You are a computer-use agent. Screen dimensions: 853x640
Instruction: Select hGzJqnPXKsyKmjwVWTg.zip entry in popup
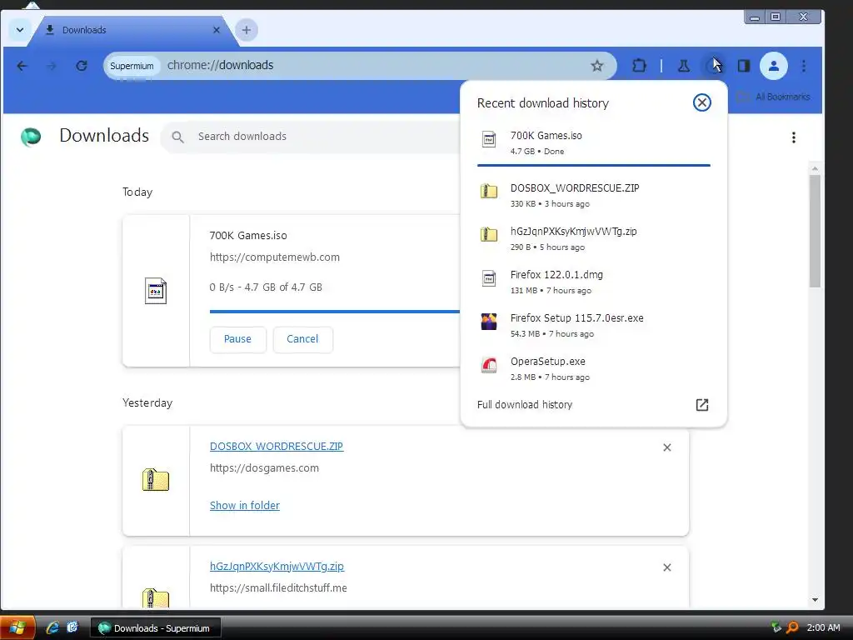(x=593, y=238)
